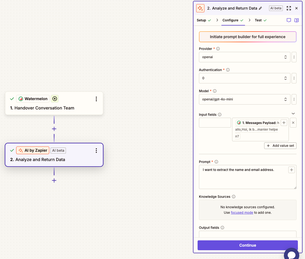Image resolution: width=305 pixels, height=259 pixels.
Task: Click the Provider info icon
Action: pos(218,49)
